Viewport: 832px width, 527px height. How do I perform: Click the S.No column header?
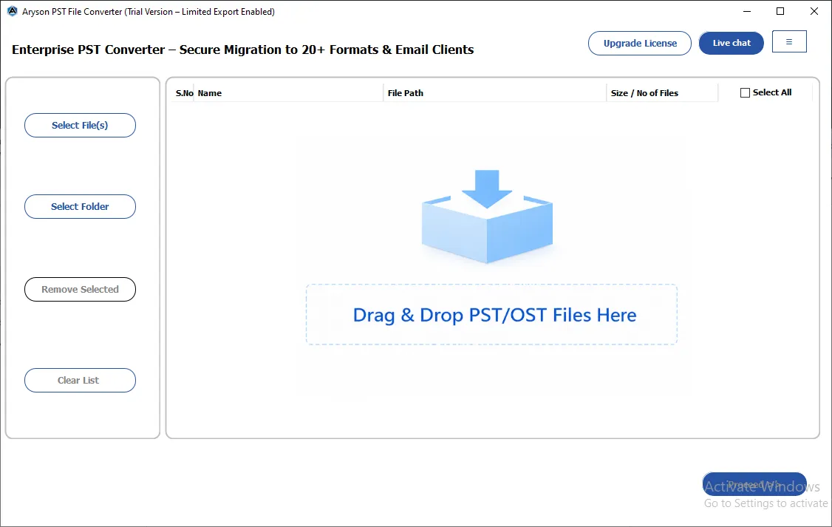[184, 93]
